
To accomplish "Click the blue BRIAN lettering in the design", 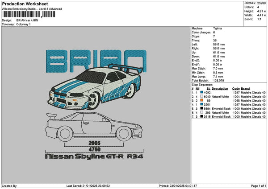I will 96,61.
